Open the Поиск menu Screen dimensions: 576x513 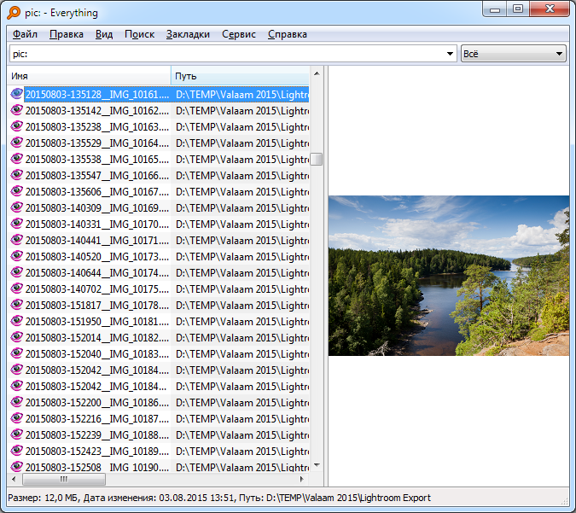[140, 34]
